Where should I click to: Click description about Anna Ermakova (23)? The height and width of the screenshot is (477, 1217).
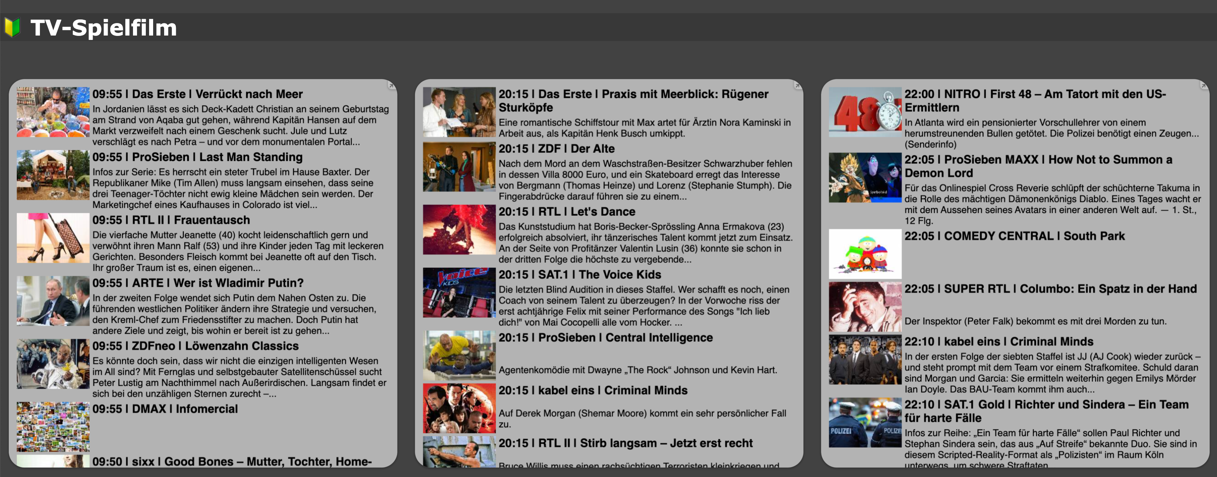tap(646, 243)
